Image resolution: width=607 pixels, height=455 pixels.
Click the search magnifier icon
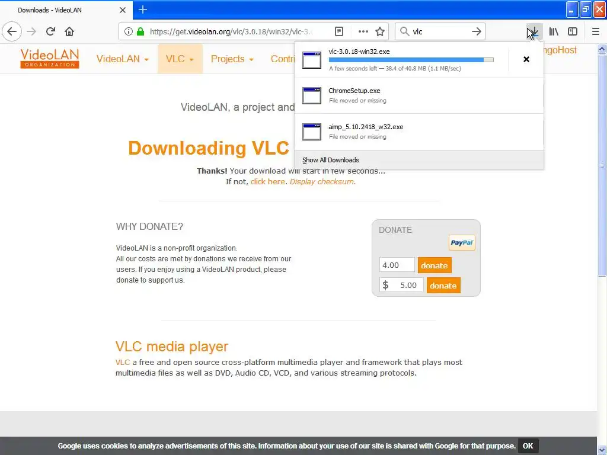[404, 31]
